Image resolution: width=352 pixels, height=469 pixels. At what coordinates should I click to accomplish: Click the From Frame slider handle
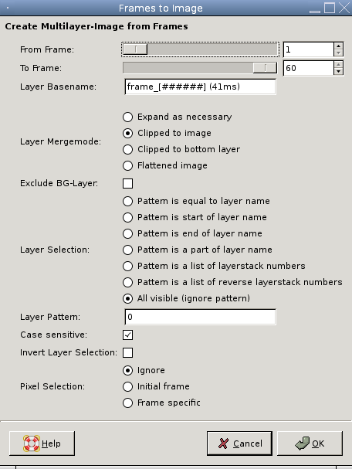coord(135,49)
